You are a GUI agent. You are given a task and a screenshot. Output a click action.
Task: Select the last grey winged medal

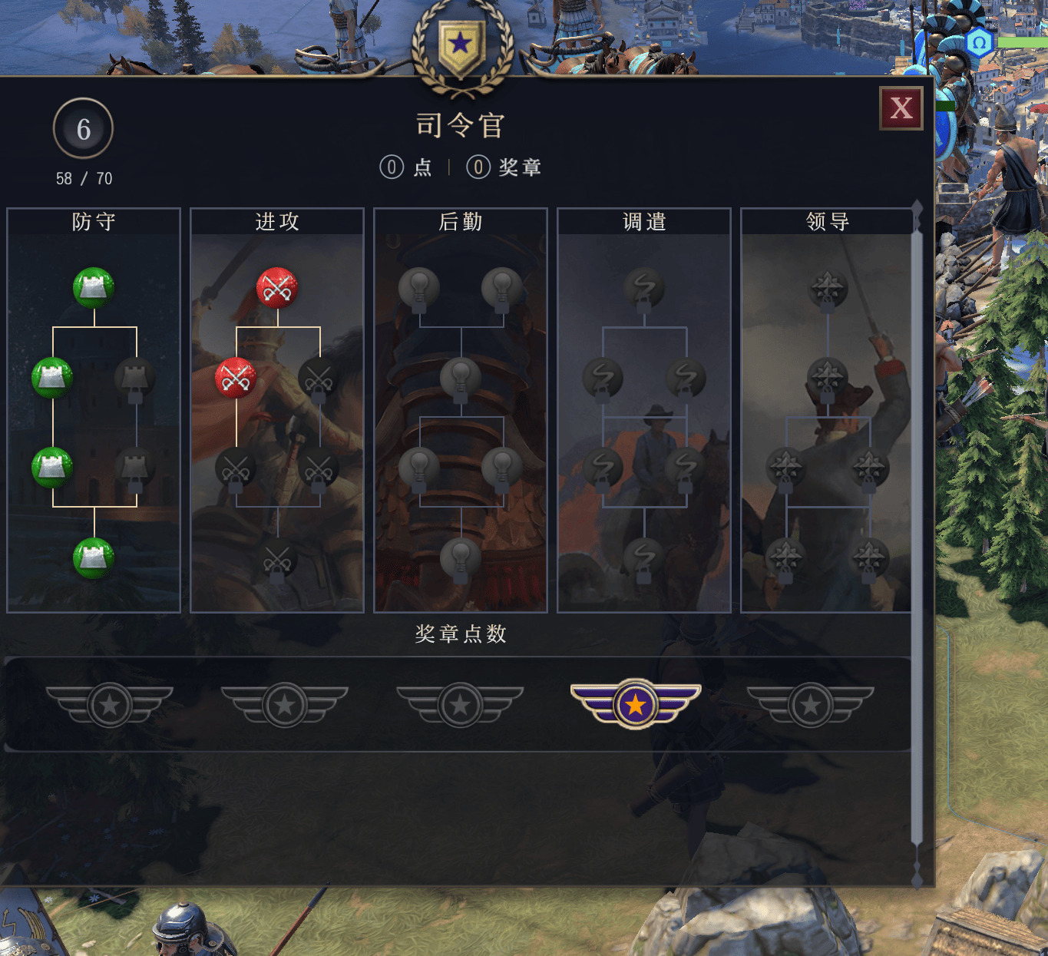tap(811, 704)
